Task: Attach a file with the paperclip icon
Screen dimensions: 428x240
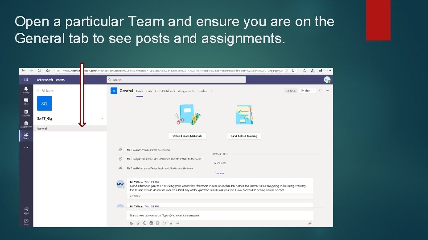Action: click(x=138, y=223)
